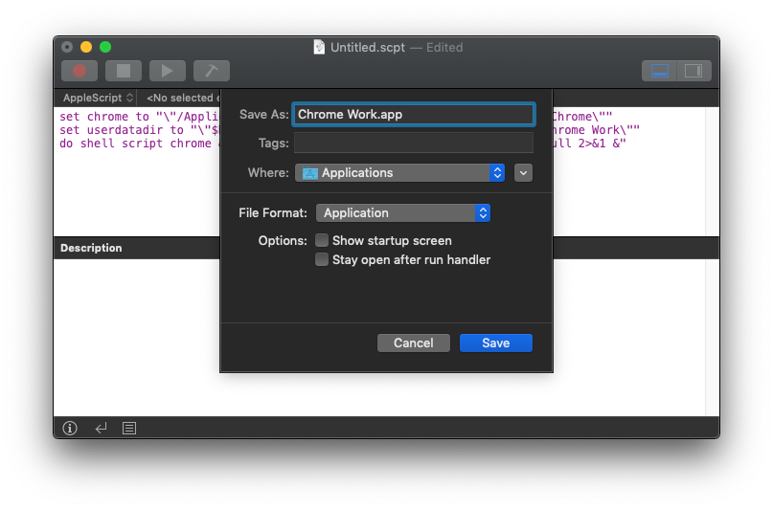Click the Untitled.scpt document icon in the title
This screenshot has height=509, width=773.
click(319, 47)
